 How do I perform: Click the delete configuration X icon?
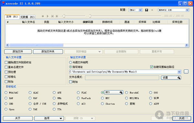tap(152, 10)
